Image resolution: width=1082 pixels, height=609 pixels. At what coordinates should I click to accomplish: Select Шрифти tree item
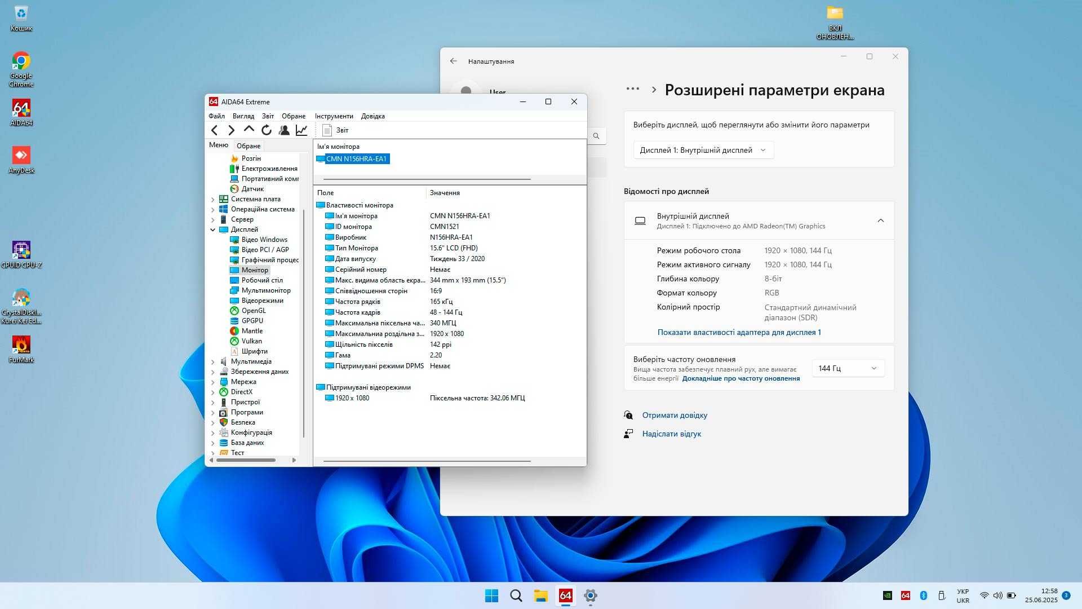249,351
